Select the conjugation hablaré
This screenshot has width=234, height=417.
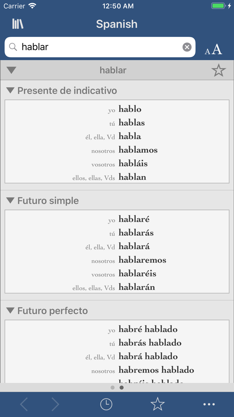tap(134, 219)
